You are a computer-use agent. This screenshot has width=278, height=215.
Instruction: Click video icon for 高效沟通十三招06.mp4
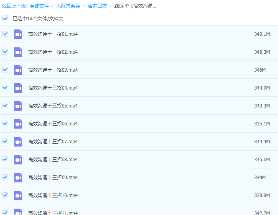[18, 124]
